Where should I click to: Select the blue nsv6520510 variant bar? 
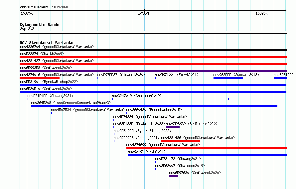tap(153, 92)
